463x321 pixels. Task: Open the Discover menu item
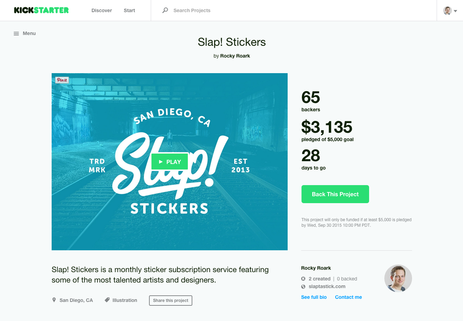point(102,10)
